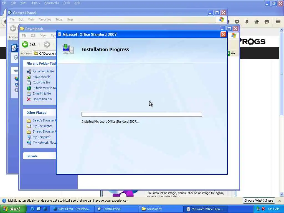Open the Firefox hamburger menu
284x213 pixels.
[278, 22]
